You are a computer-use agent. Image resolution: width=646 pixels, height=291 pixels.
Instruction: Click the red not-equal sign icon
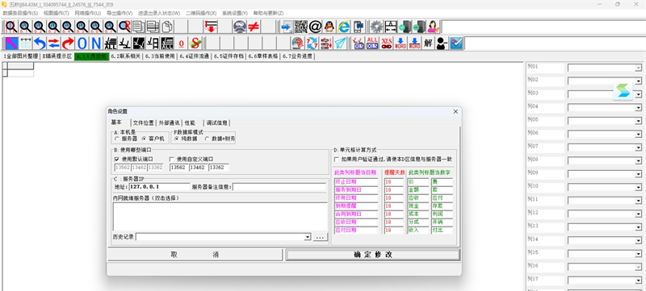(x=254, y=27)
